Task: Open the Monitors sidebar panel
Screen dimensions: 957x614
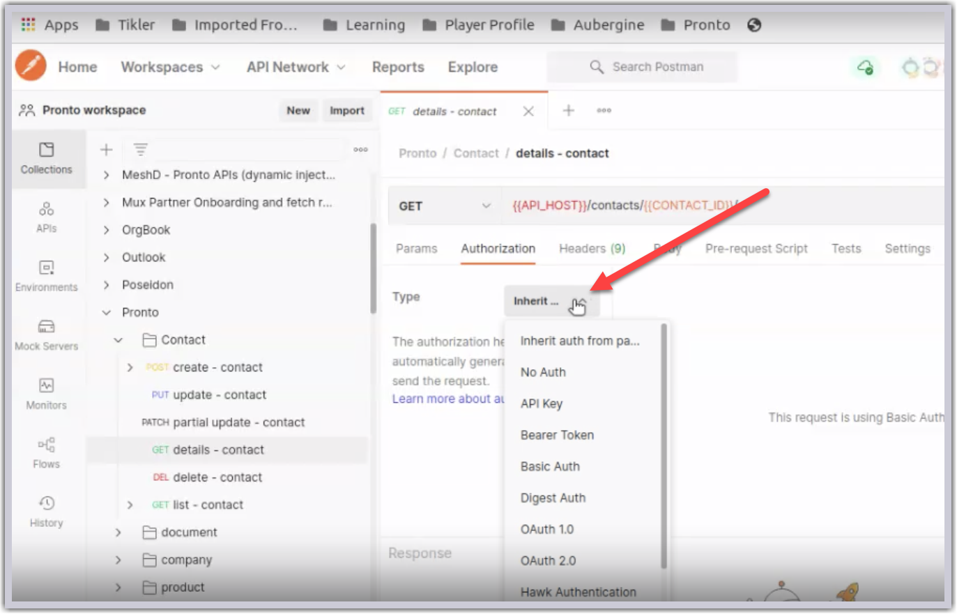Action: (x=47, y=394)
